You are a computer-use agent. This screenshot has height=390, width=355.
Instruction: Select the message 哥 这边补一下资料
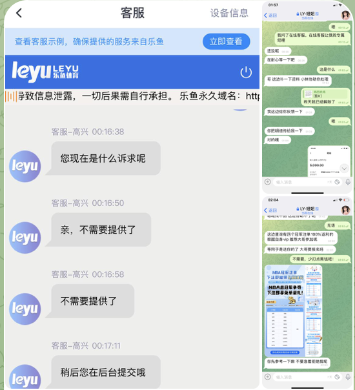(x=298, y=80)
